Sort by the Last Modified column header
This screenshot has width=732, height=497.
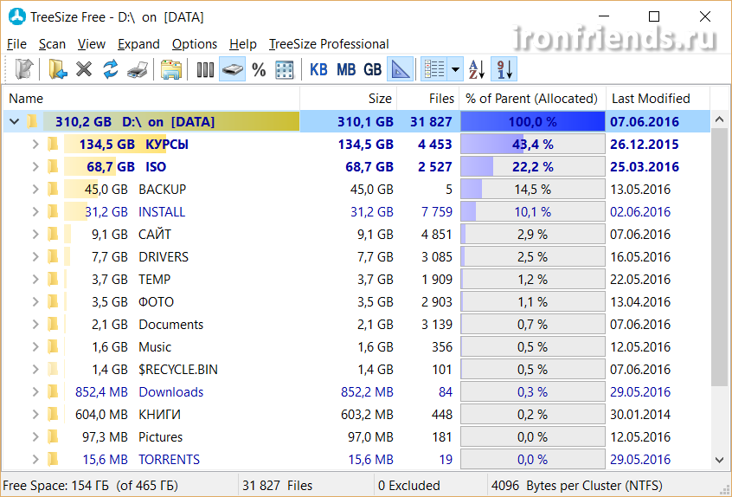(651, 99)
